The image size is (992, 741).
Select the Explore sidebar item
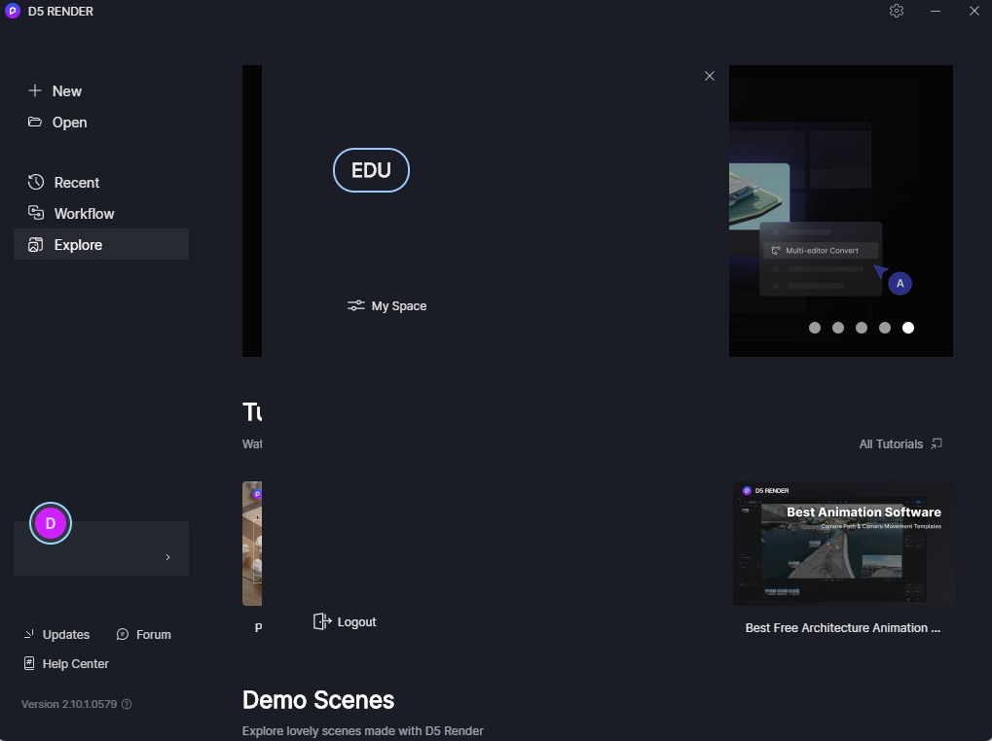coord(101,244)
